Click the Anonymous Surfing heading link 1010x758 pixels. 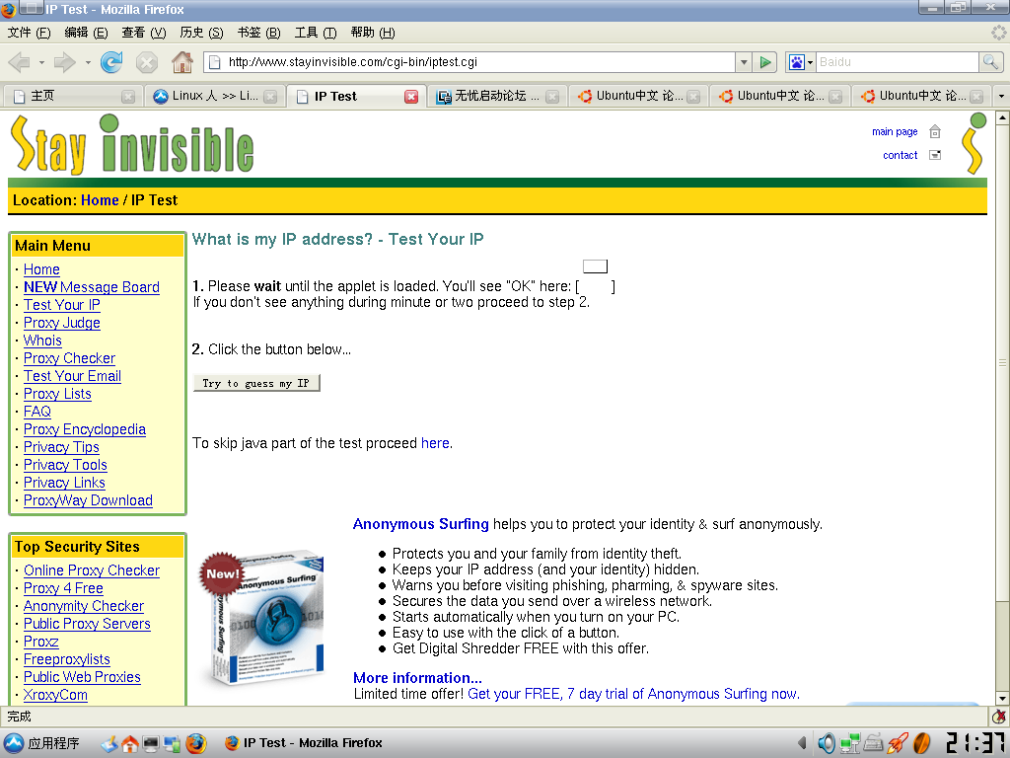(x=420, y=524)
